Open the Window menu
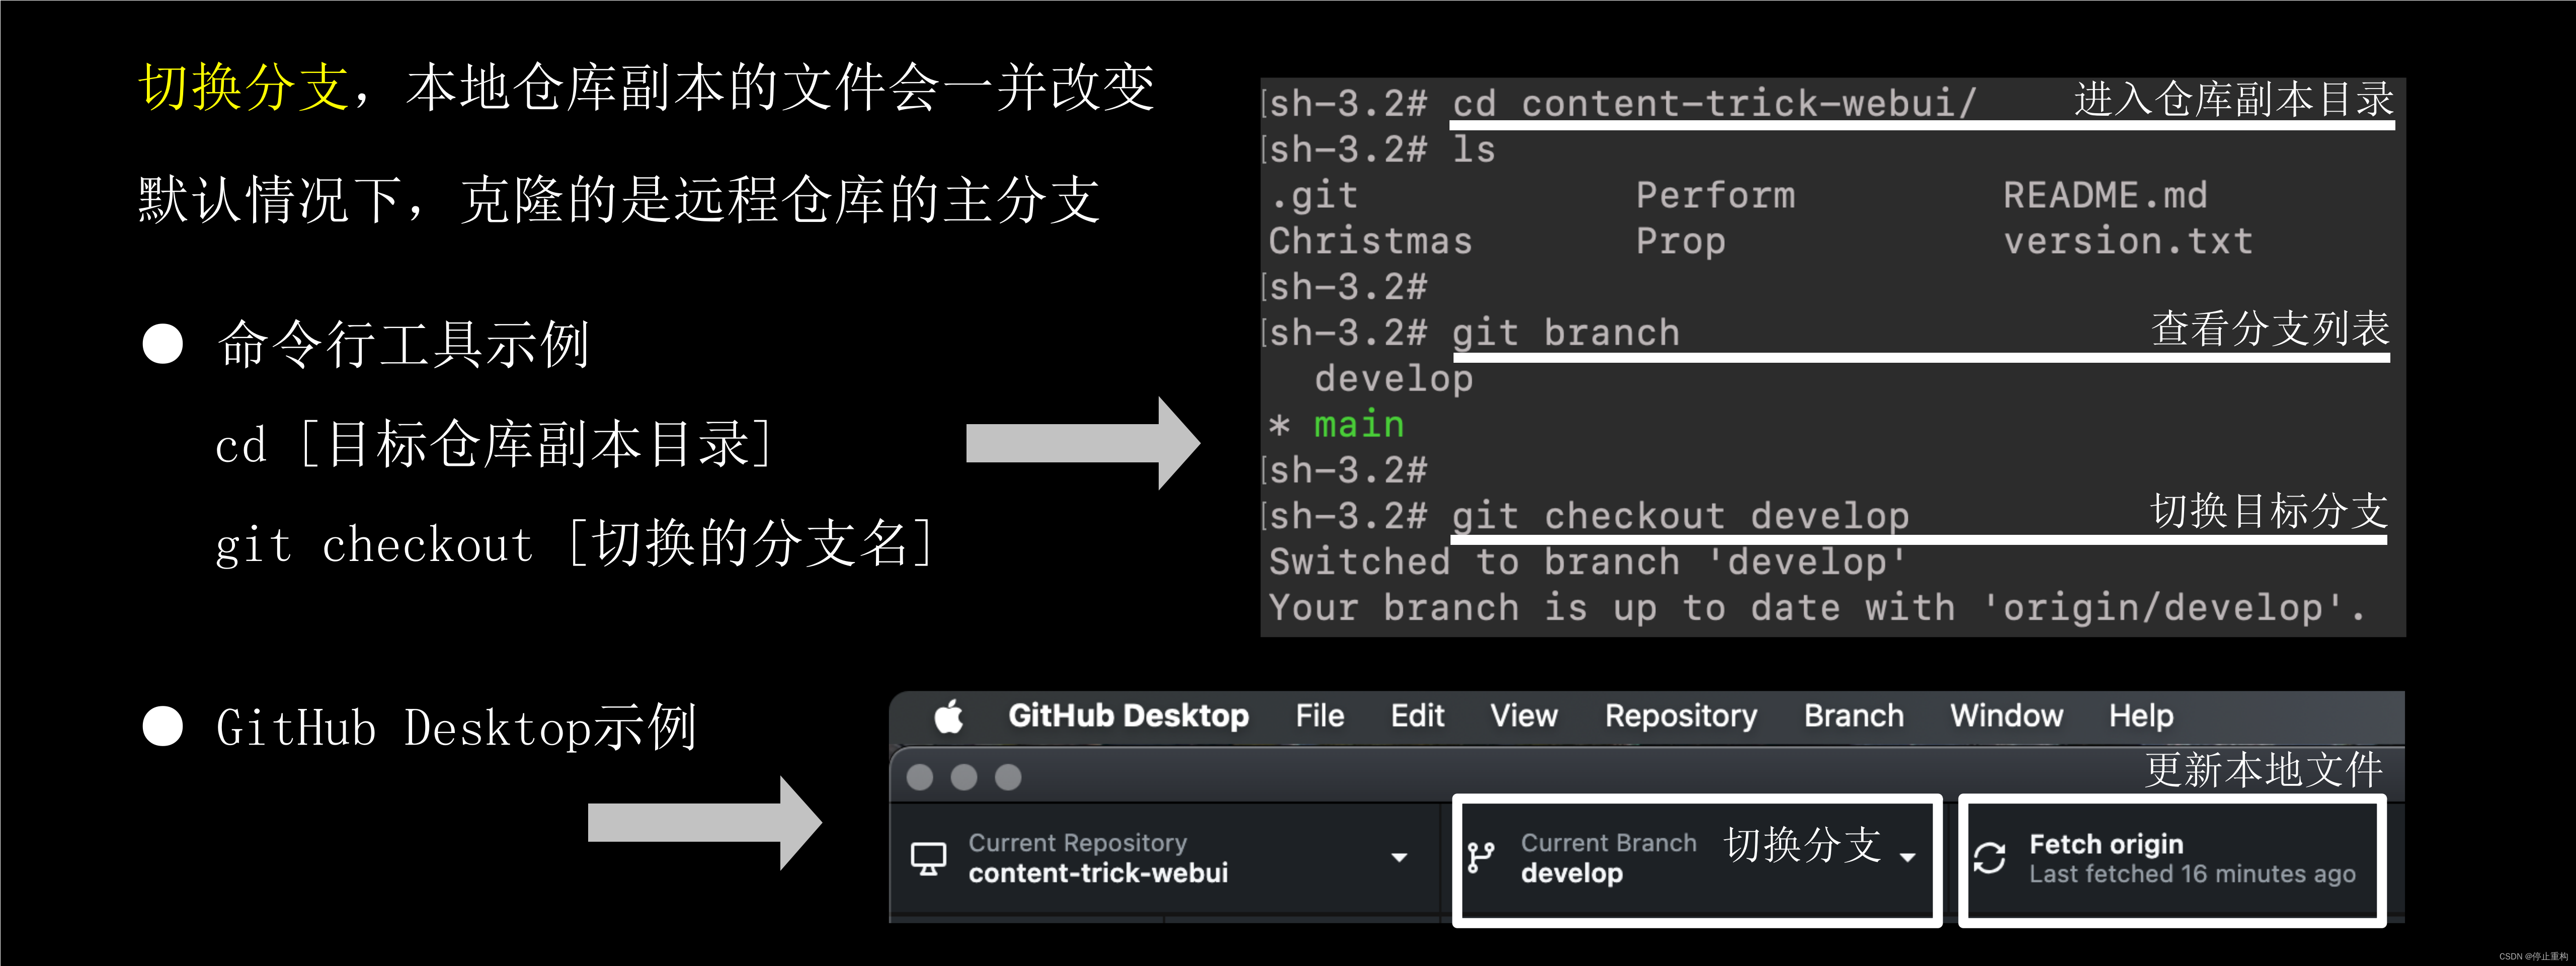 click(2006, 716)
